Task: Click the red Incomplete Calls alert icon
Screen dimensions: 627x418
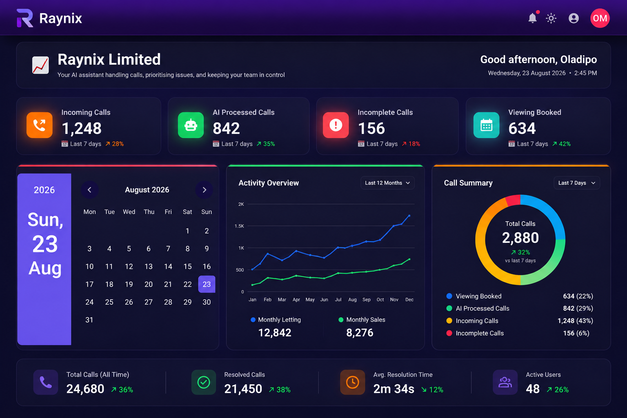Action: coord(336,125)
